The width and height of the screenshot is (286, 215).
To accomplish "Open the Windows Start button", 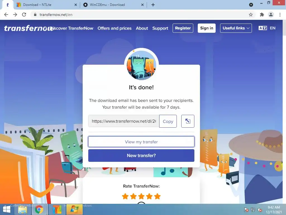I will 7,209.
